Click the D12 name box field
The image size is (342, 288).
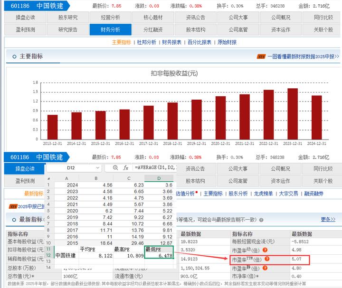[74, 168]
